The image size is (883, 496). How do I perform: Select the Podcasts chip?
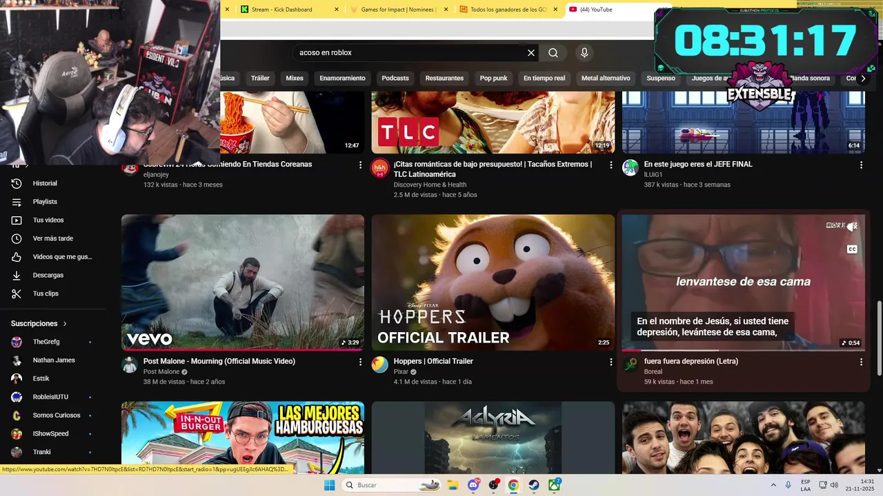point(395,79)
